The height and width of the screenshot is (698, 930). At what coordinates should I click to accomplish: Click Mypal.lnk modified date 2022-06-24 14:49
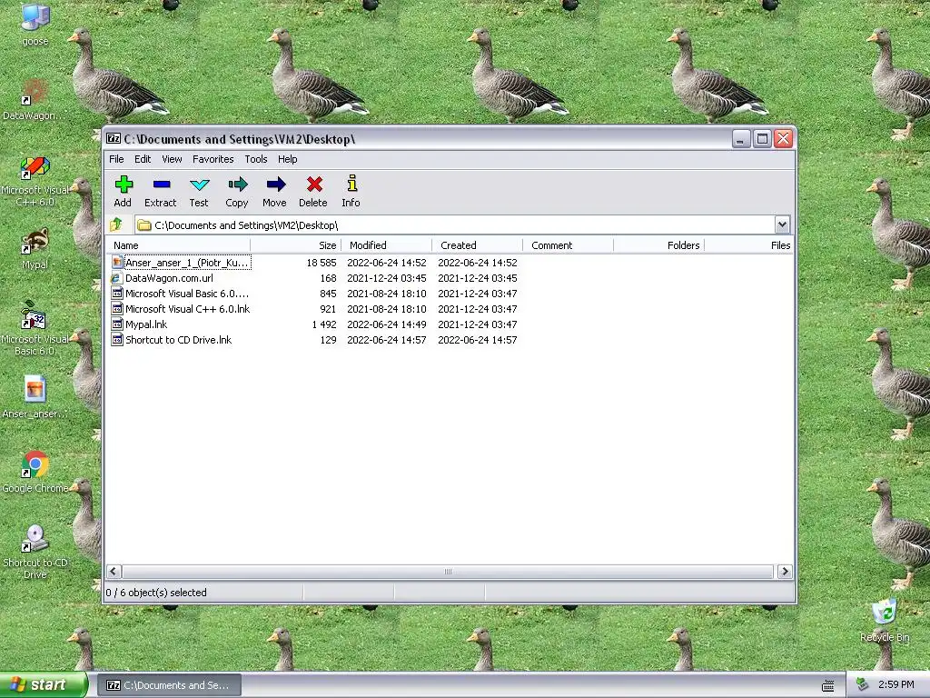[387, 324]
